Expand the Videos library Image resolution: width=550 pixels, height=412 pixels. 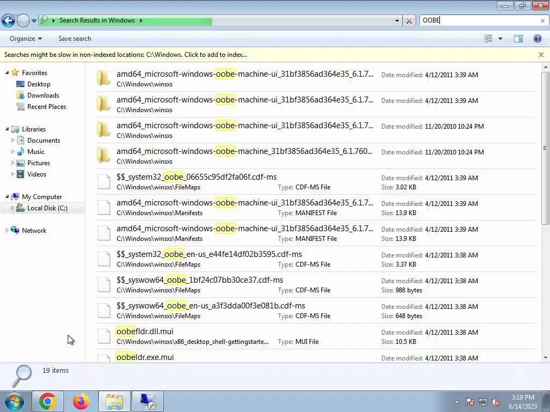coord(13,174)
